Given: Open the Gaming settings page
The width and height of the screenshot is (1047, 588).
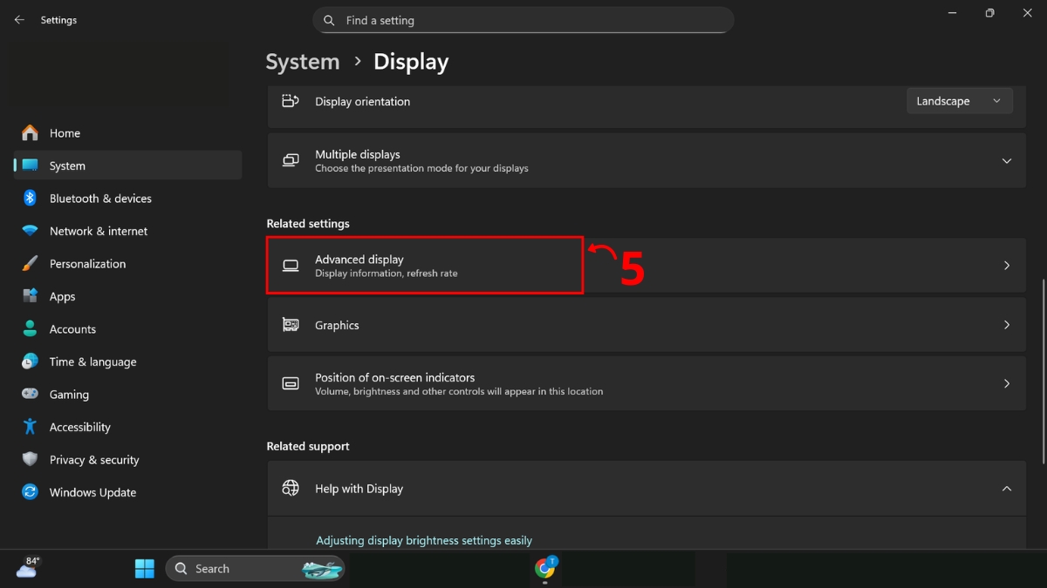Looking at the screenshot, I should click(127, 395).
